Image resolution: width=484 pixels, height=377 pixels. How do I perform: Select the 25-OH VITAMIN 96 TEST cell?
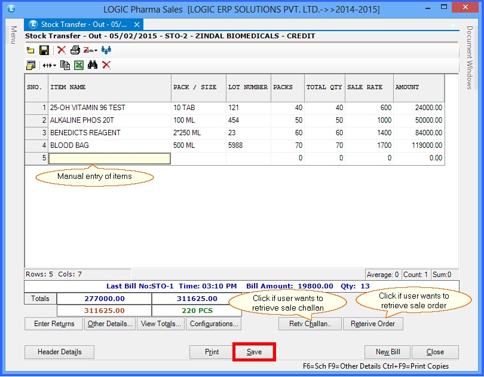point(109,108)
